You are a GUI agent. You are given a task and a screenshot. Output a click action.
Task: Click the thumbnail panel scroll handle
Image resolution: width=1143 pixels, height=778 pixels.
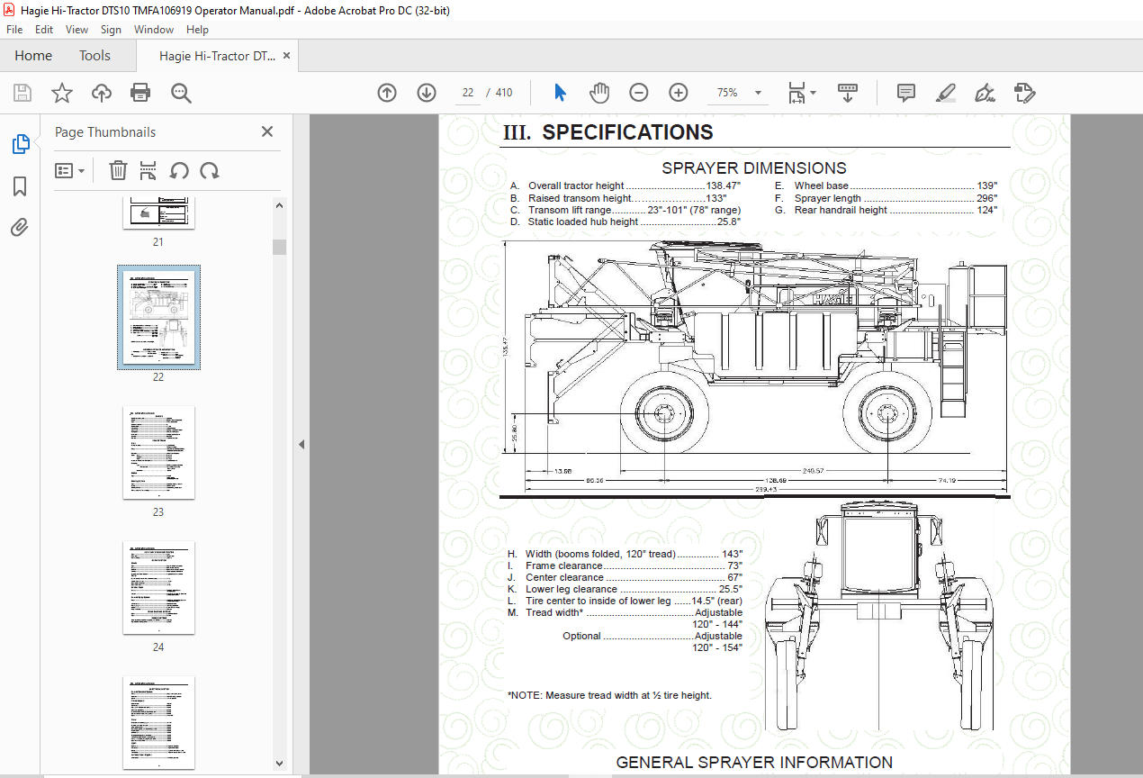pyautogui.click(x=279, y=247)
